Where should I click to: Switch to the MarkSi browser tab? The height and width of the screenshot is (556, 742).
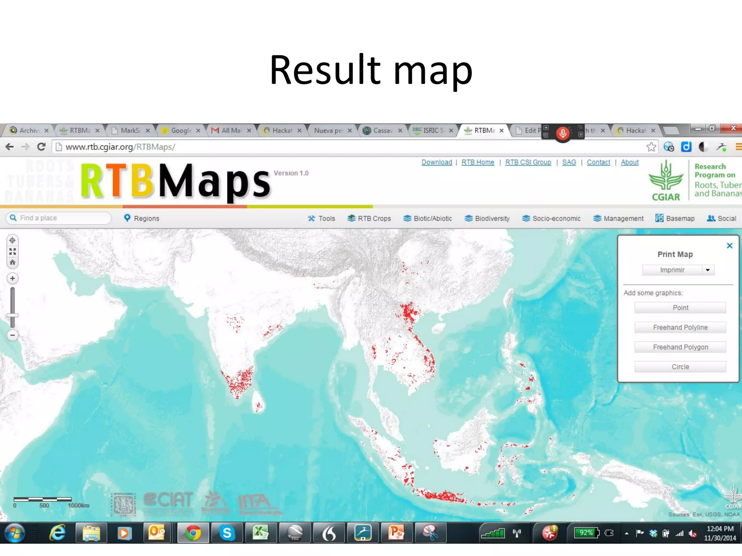[130, 130]
